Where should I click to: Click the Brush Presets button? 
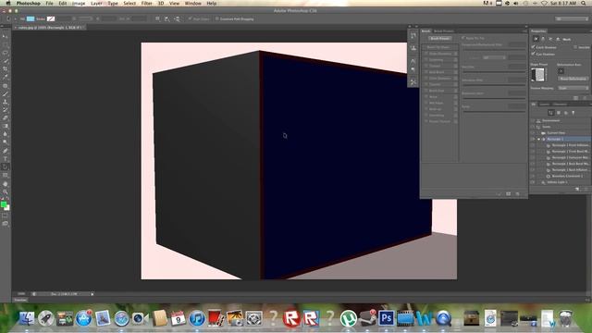click(440, 38)
